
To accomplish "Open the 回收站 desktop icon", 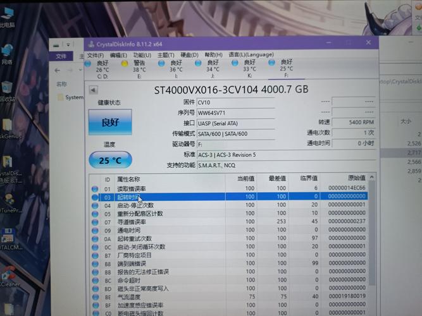I will tap(7, 92).
